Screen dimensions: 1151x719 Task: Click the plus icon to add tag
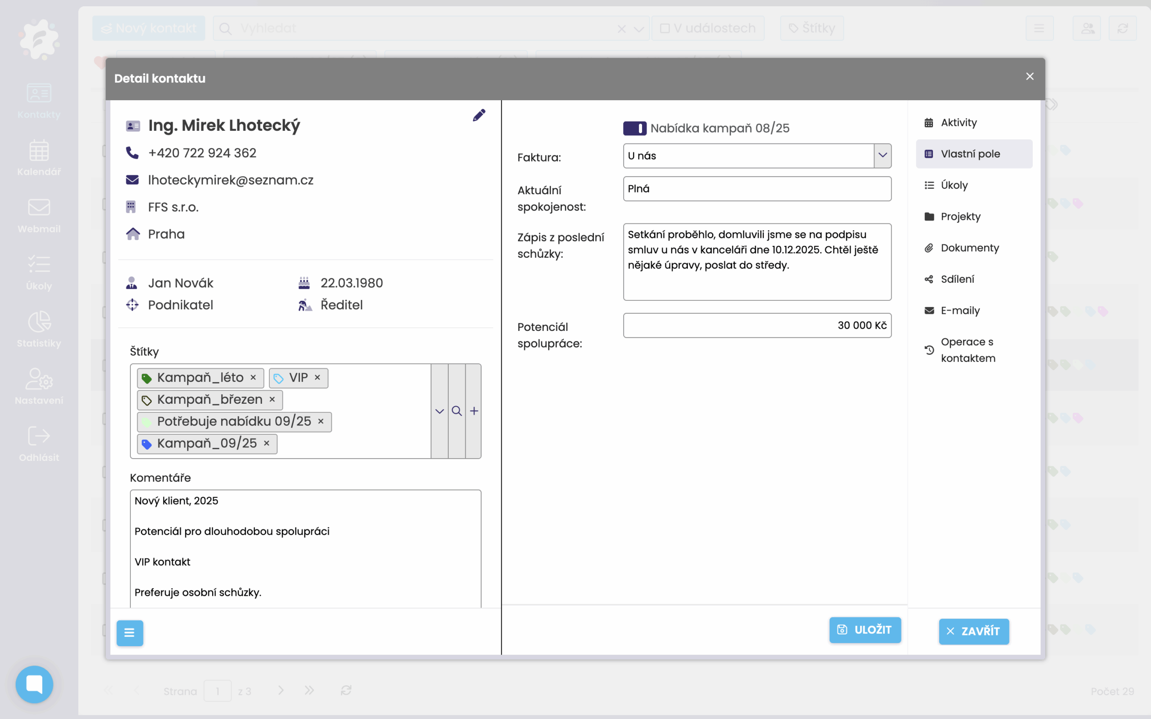[x=474, y=411]
